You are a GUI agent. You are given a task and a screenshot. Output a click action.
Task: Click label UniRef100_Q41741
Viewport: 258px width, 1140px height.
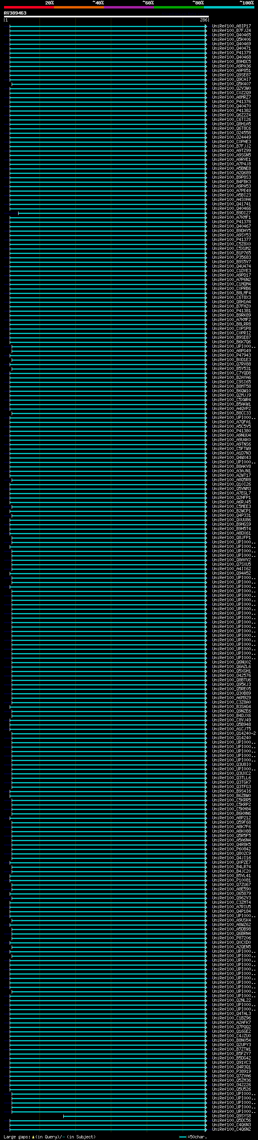pyautogui.click(x=231, y=204)
